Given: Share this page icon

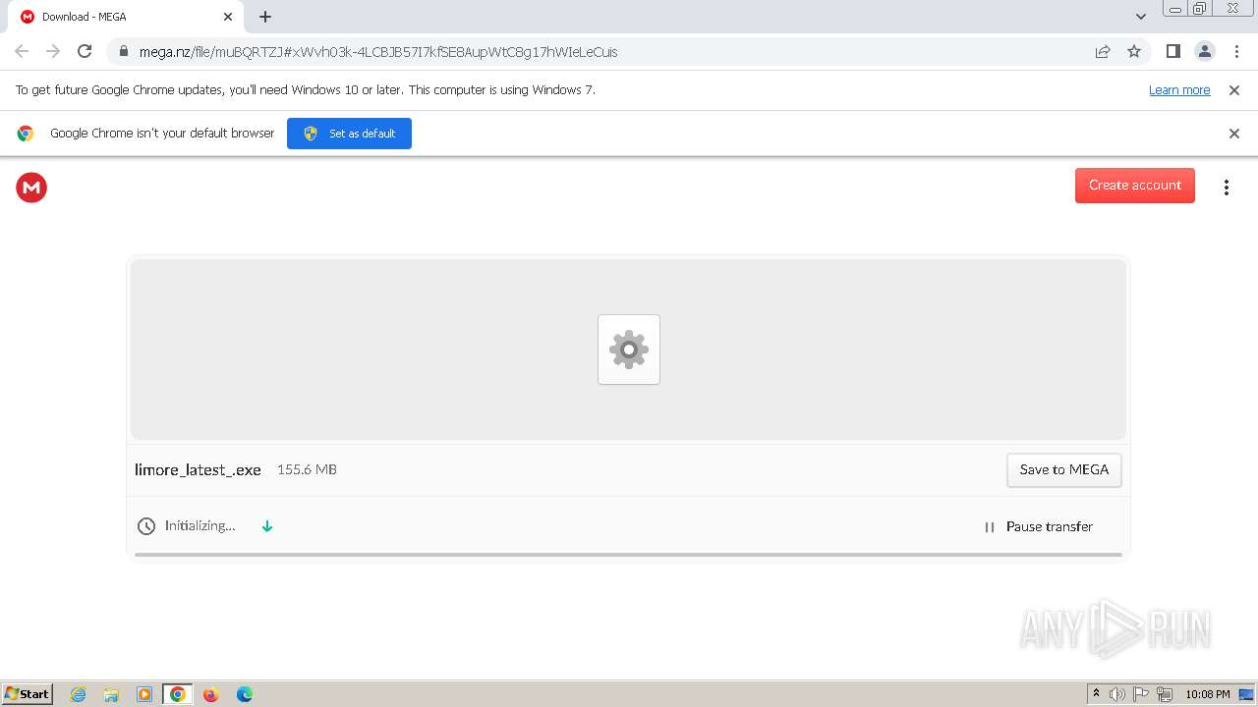Looking at the screenshot, I should click(x=1103, y=51).
